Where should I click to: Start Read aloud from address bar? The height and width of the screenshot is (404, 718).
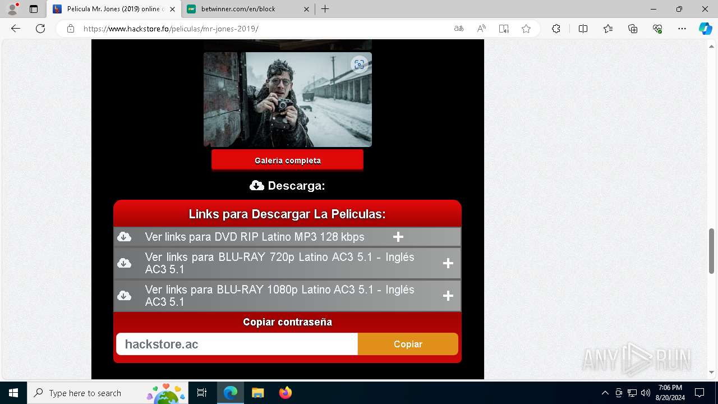point(481,29)
